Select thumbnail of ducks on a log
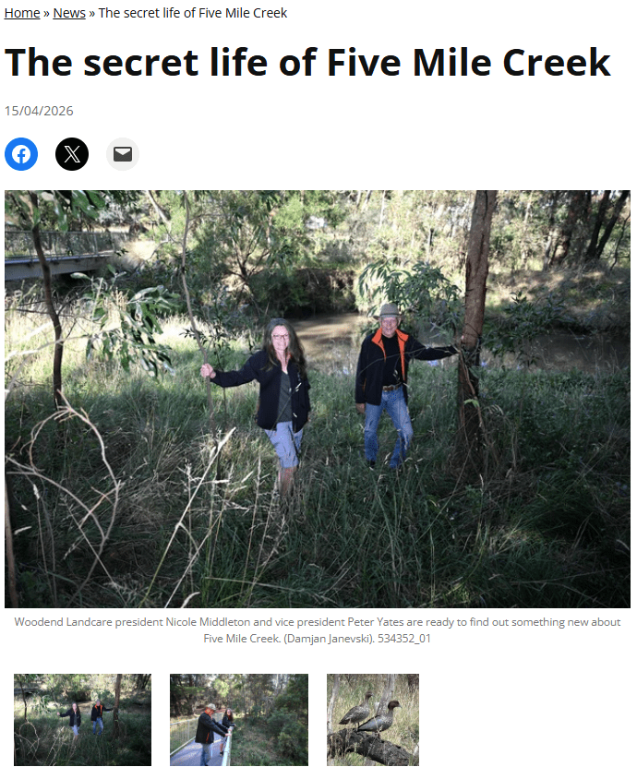The width and height of the screenshot is (637, 779). (x=373, y=719)
